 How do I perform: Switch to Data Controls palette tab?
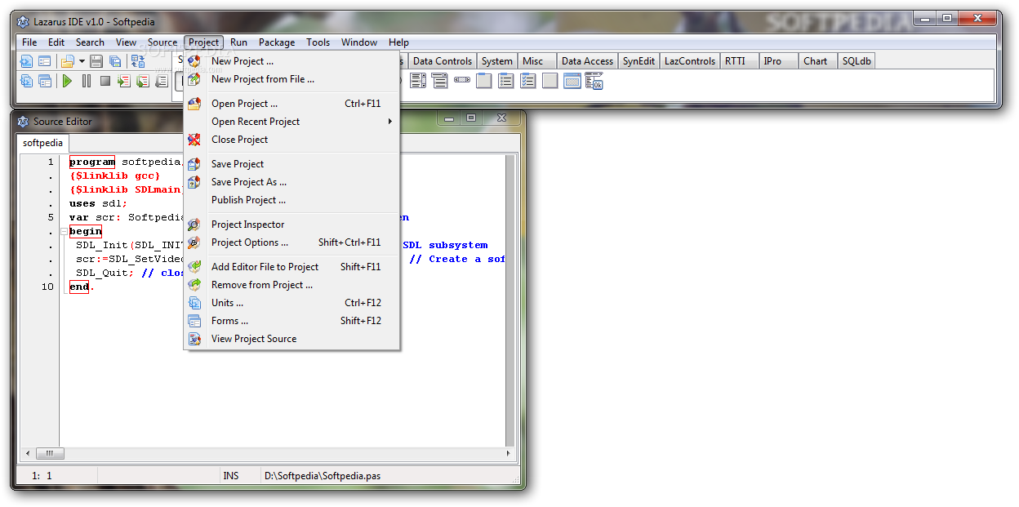pyautogui.click(x=442, y=61)
